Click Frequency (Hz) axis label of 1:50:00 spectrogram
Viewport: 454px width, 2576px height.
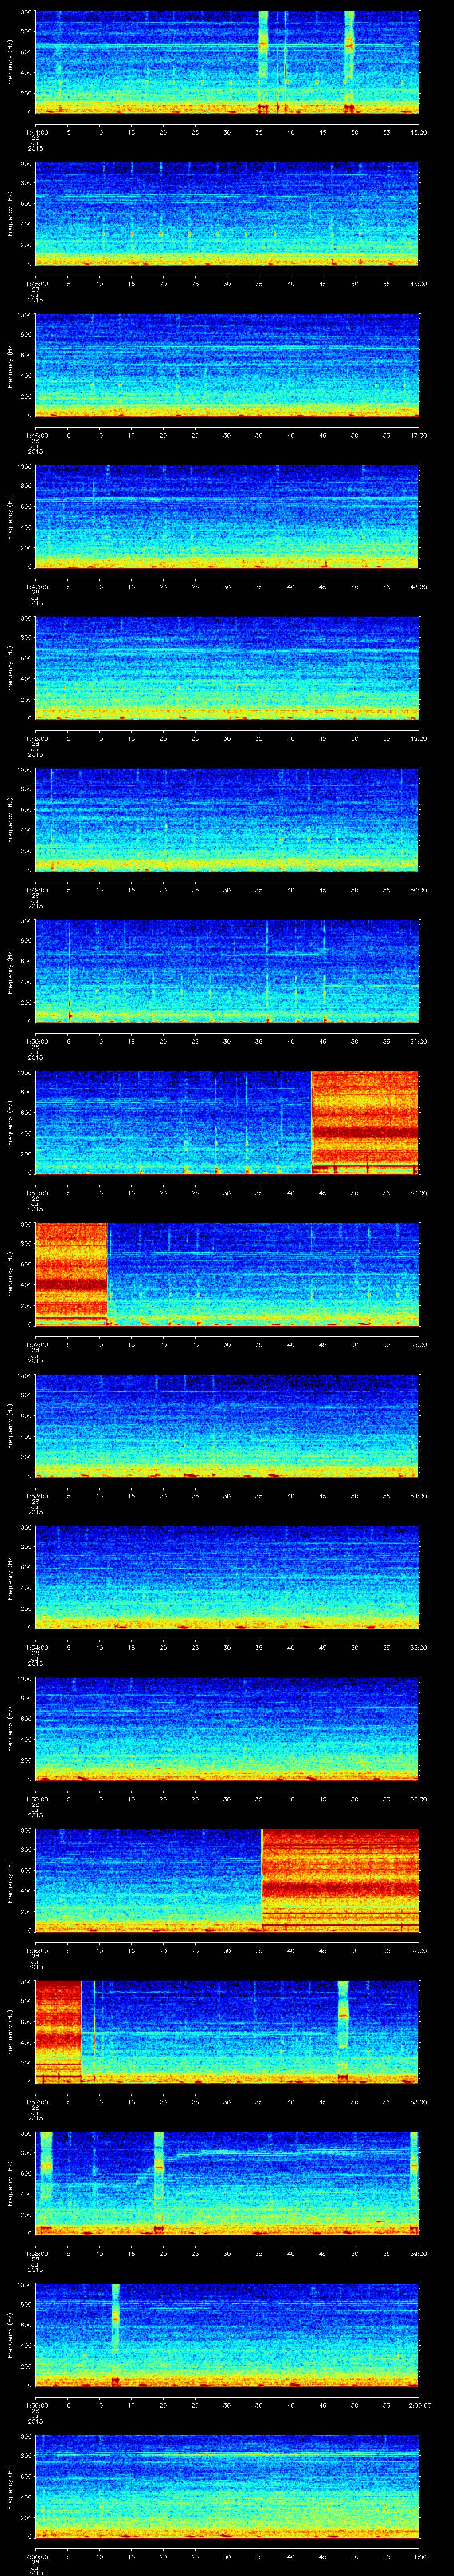click(x=10, y=971)
